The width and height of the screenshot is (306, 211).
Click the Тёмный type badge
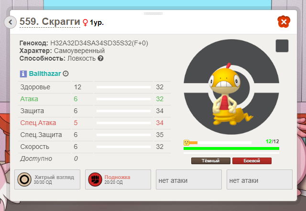(210, 161)
